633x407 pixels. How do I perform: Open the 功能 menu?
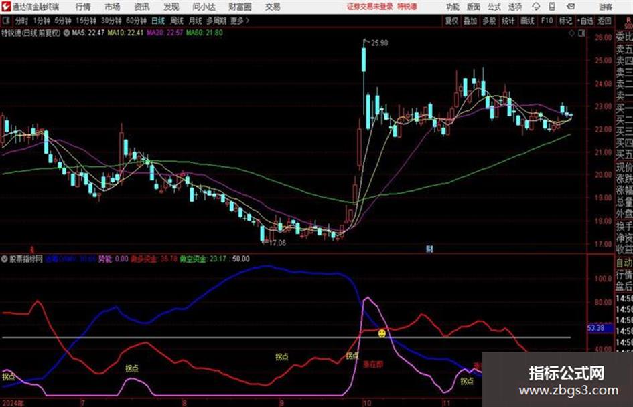click(x=453, y=7)
